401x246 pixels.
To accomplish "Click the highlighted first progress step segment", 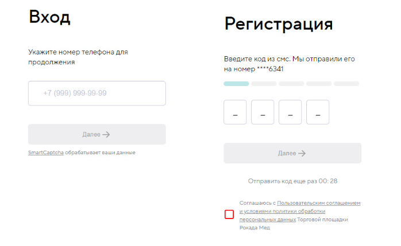I will [x=236, y=84].
